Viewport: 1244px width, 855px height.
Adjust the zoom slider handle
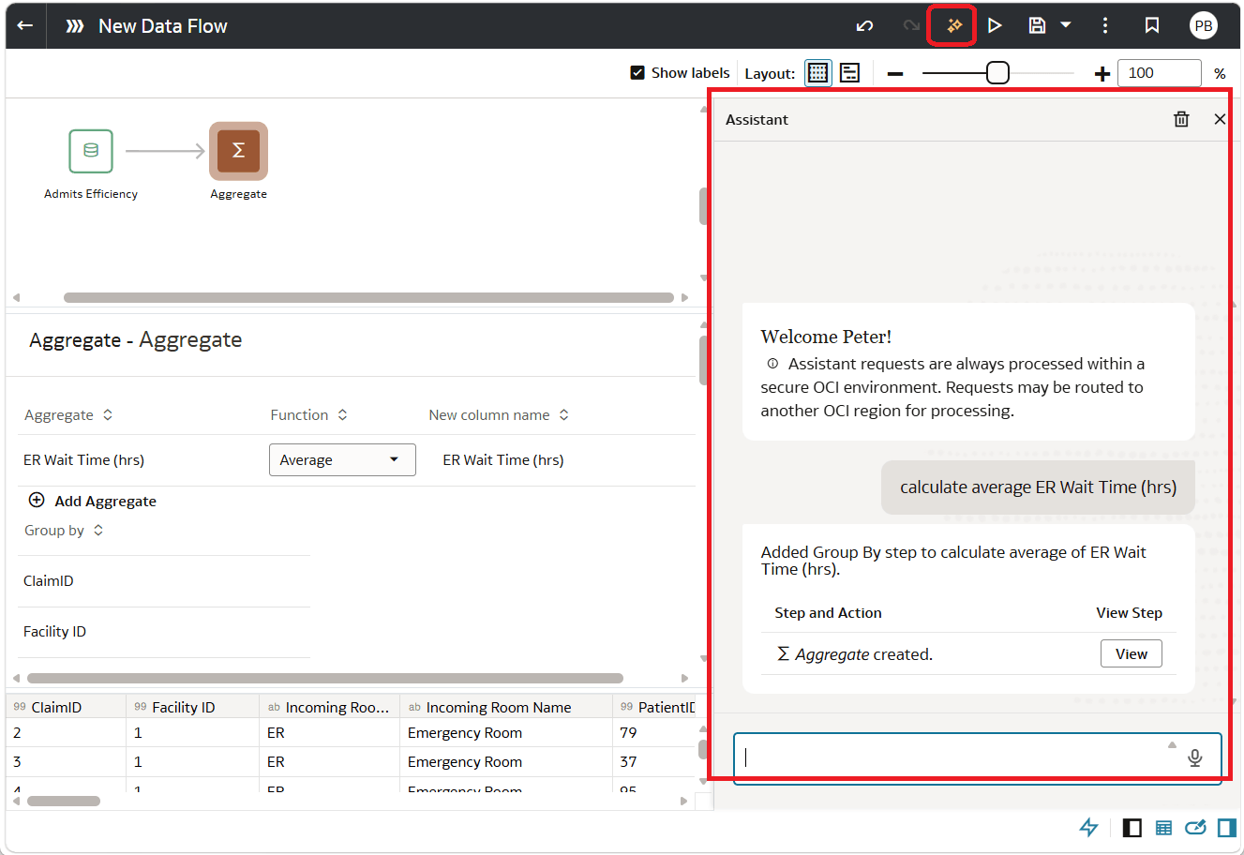tap(997, 72)
